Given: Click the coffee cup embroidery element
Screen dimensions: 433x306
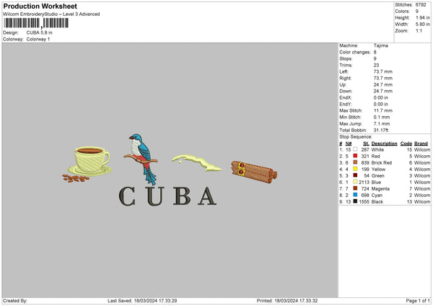Looking at the screenshot, I should pos(90,161).
